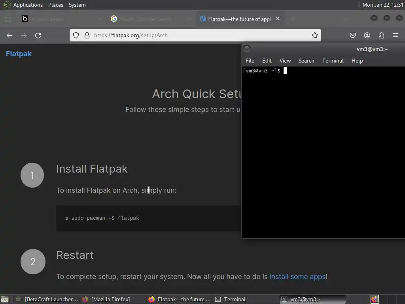Click the Flatpak logo link
Viewport: 405px width, 304px height.
[19, 54]
